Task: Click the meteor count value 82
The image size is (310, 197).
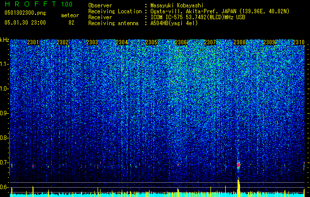Action: pyautogui.click(x=71, y=23)
